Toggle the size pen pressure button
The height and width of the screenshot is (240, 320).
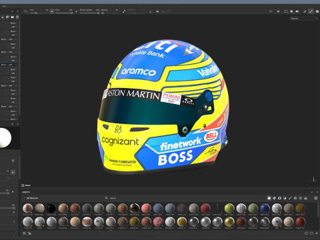tap(52, 11)
